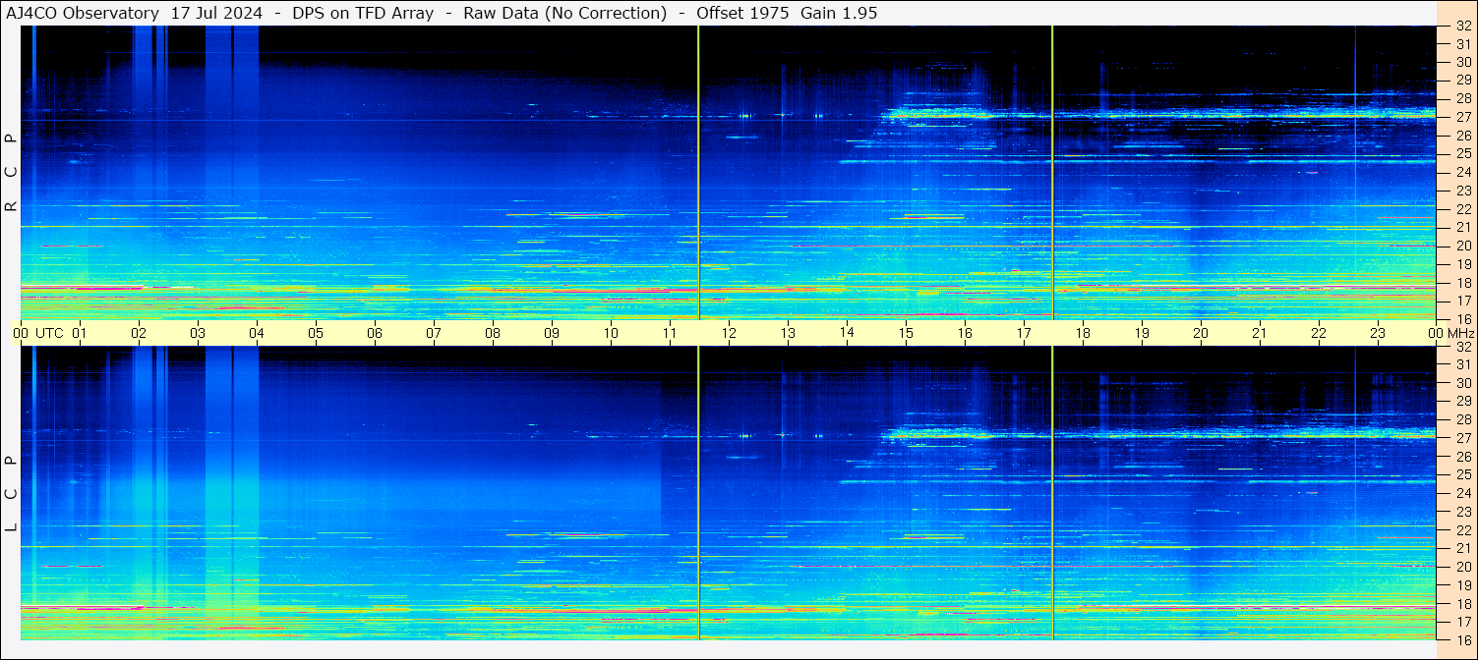This screenshot has height=660, width=1478.
Task: Click 30 MHz label on RCP frequency scale
Action: 1462,62
